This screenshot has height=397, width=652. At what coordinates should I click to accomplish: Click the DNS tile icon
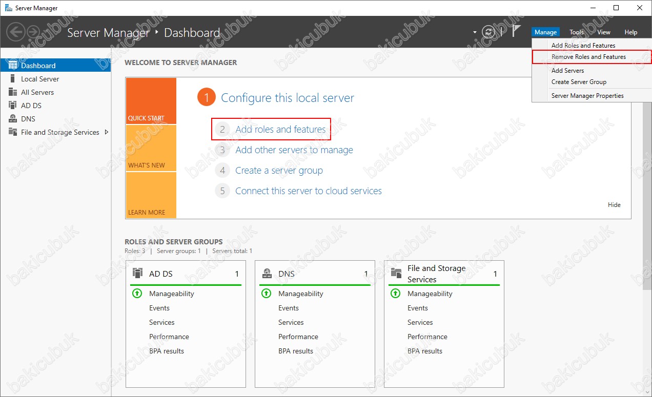pyautogui.click(x=267, y=273)
